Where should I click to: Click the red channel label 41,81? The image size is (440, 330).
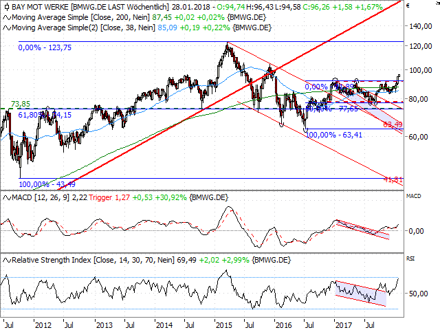pos(393,179)
